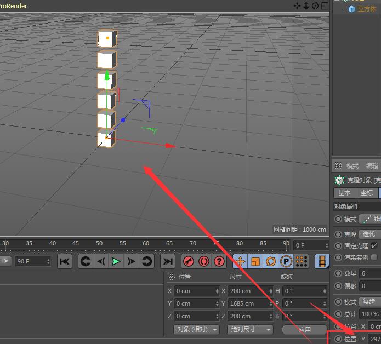Toggle position keyframe recording icon
This screenshot has height=344, width=381.
click(240, 262)
